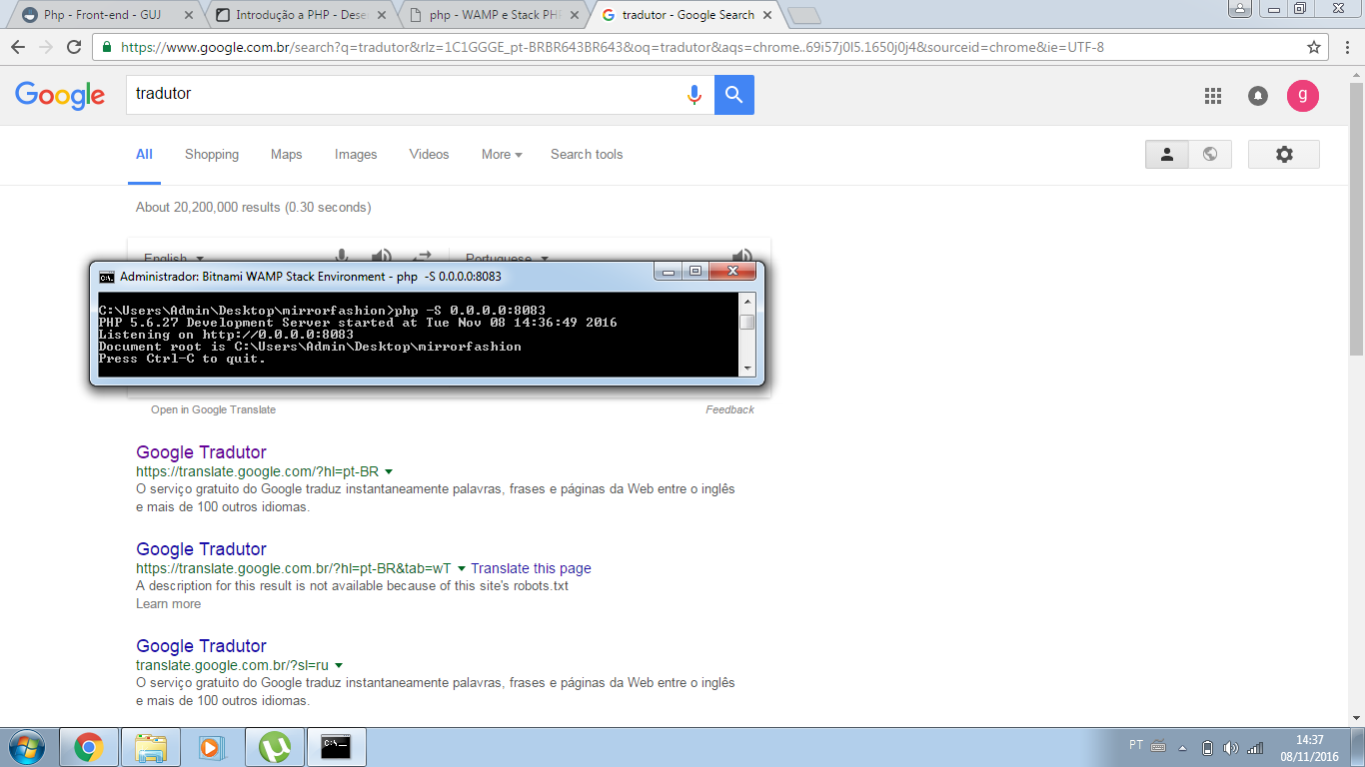Click the Translate this page link
This screenshot has height=767, width=1365.
(531, 568)
